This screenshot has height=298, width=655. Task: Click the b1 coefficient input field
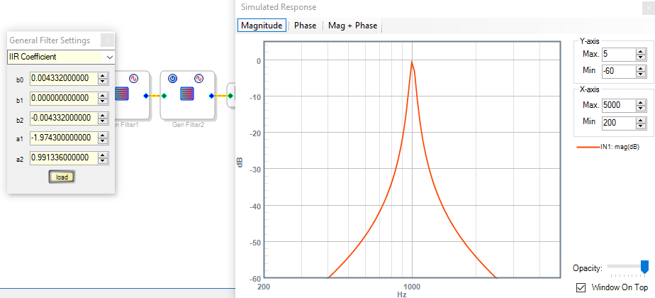[64, 98]
